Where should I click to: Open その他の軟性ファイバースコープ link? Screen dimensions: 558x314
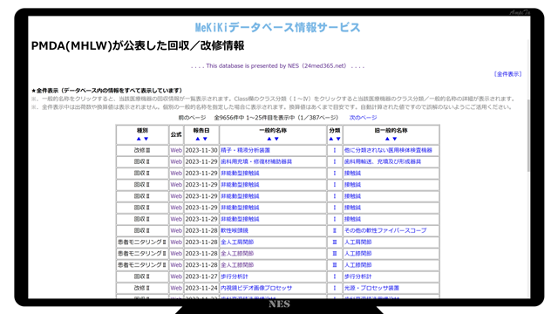click(385, 230)
